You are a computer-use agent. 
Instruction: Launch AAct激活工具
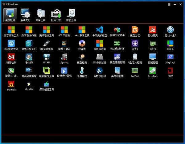click(82, 31)
